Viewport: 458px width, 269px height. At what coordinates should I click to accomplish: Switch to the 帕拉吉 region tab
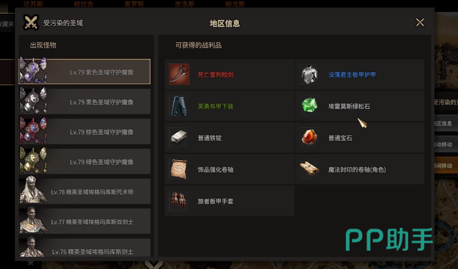84,4
